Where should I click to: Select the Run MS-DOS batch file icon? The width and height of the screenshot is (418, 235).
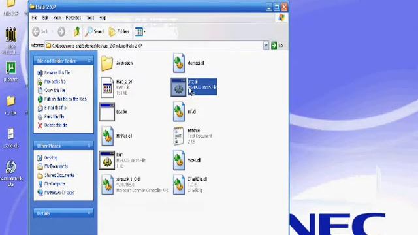[x=107, y=160]
